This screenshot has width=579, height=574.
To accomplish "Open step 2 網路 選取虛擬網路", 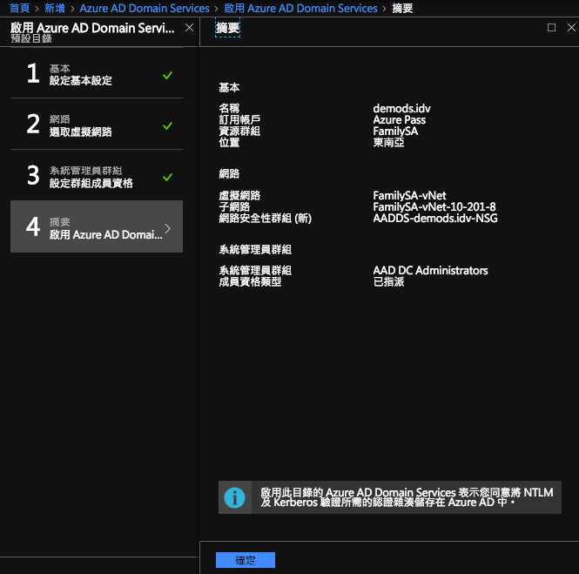I will pos(97,125).
